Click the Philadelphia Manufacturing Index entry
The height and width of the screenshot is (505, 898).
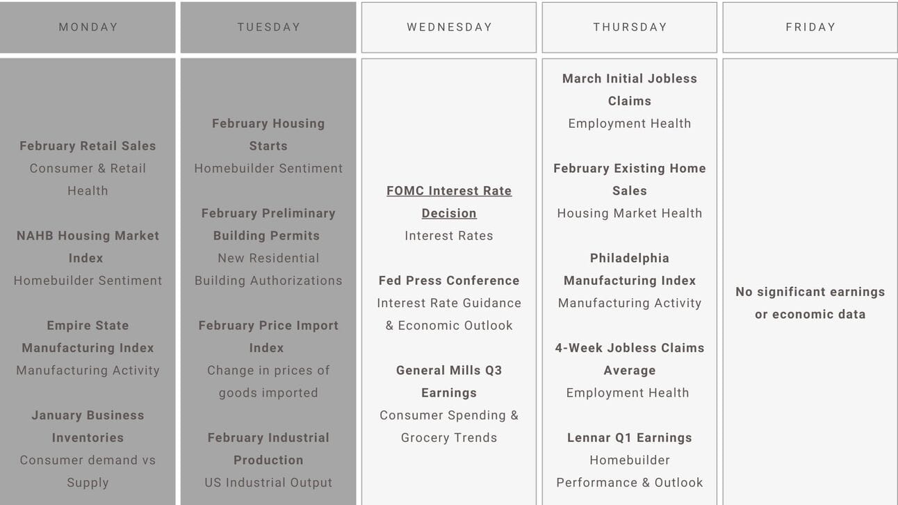pos(630,269)
